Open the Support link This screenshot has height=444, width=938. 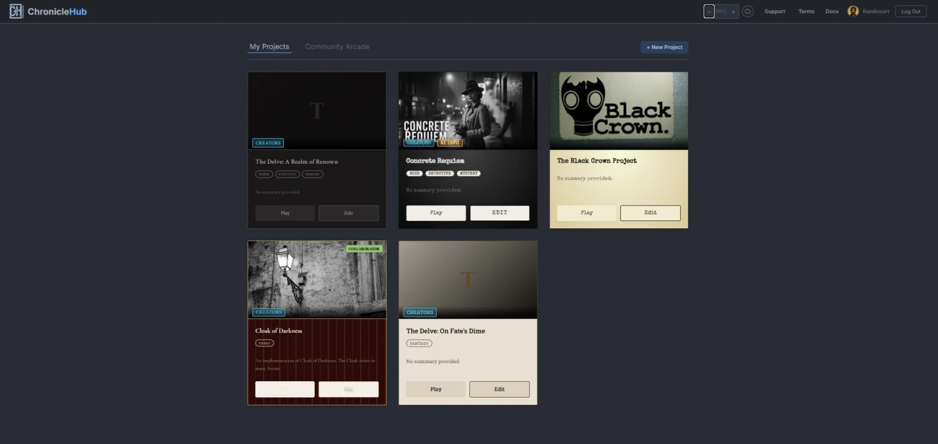pos(774,11)
